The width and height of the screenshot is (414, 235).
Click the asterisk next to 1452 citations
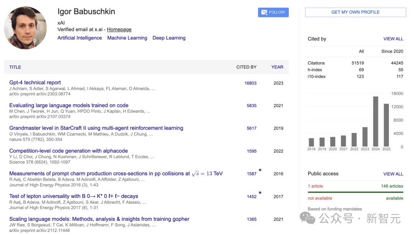tap(260, 193)
